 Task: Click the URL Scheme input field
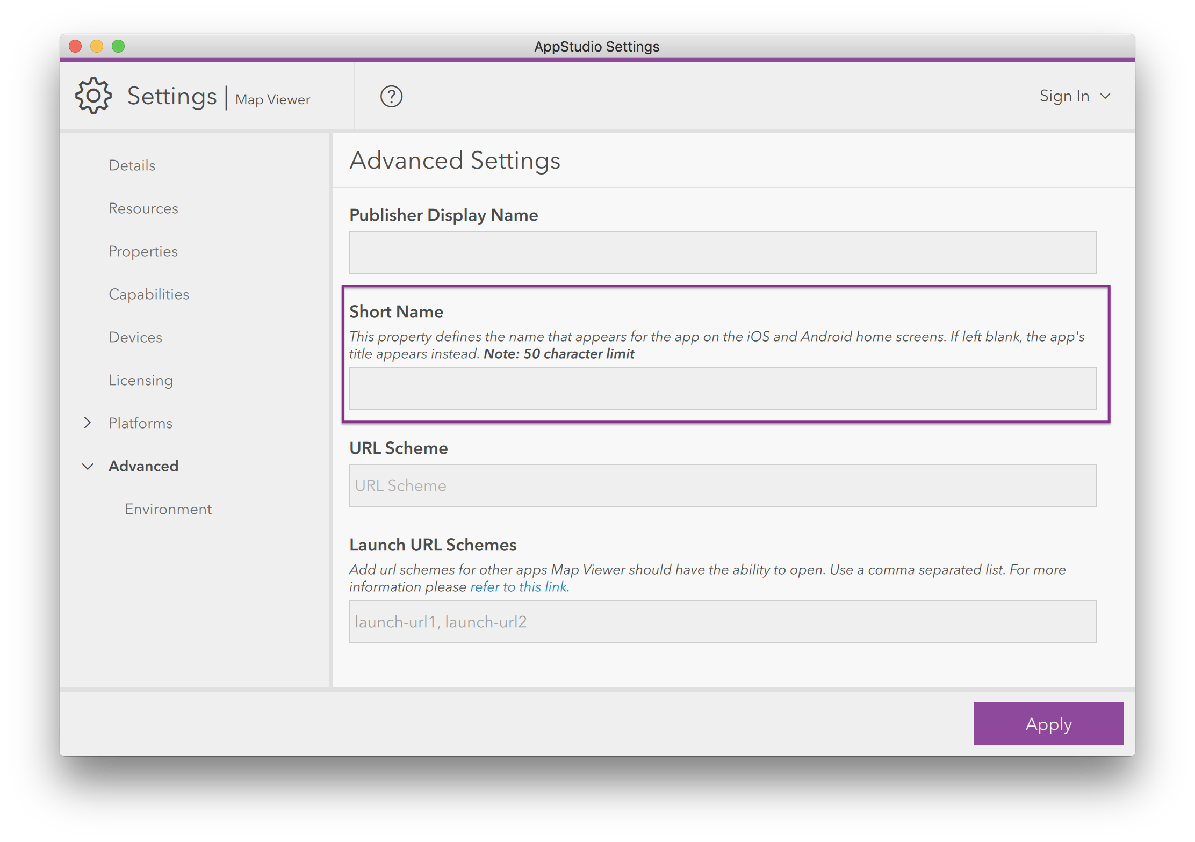[723, 485]
